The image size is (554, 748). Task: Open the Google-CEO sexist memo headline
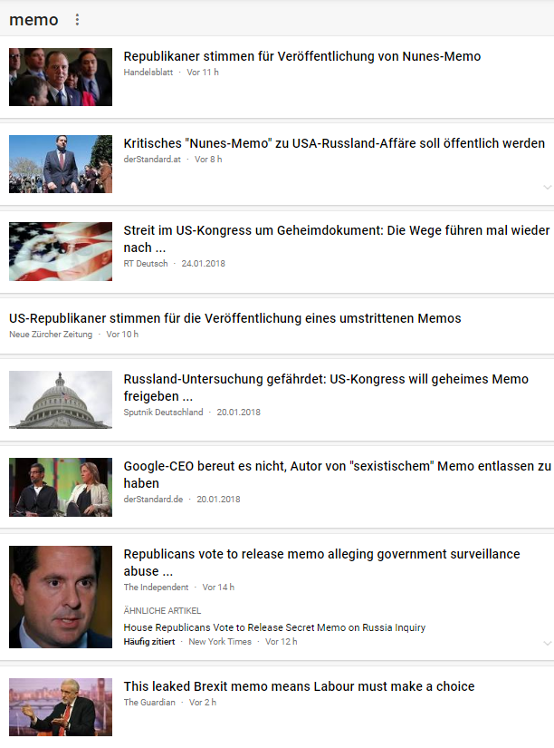[338, 475]
